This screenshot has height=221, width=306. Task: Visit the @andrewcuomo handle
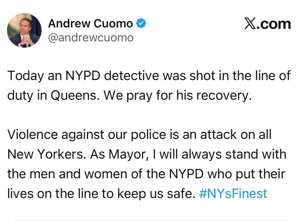[x=91, y=38]
